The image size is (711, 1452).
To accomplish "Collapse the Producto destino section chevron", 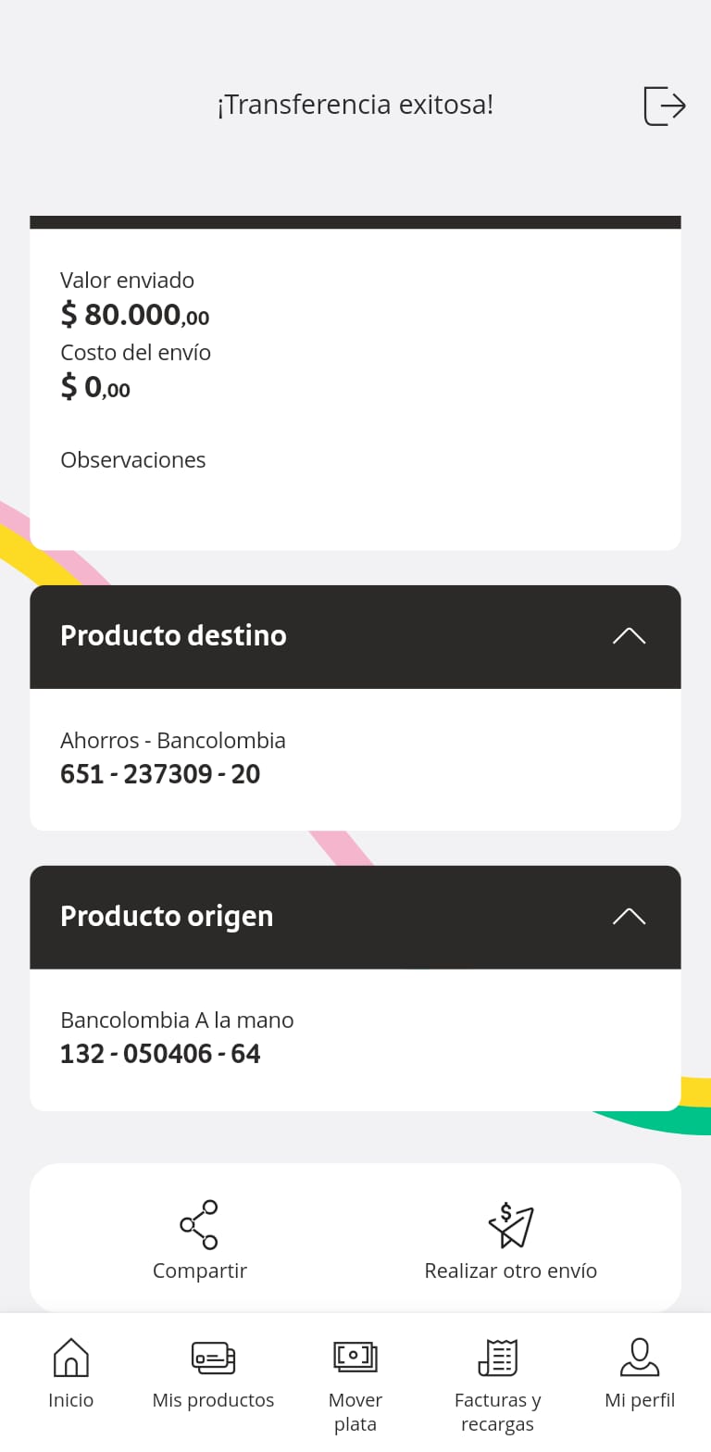I will click(629, 636).
